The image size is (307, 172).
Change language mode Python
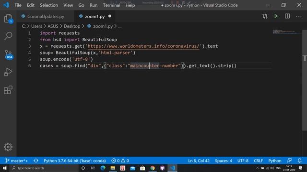[275, 161]
